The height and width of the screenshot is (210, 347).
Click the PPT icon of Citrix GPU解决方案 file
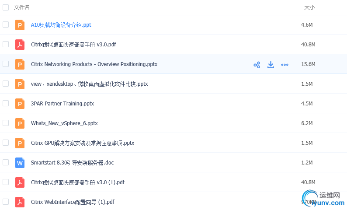click(x=20, y=143)
